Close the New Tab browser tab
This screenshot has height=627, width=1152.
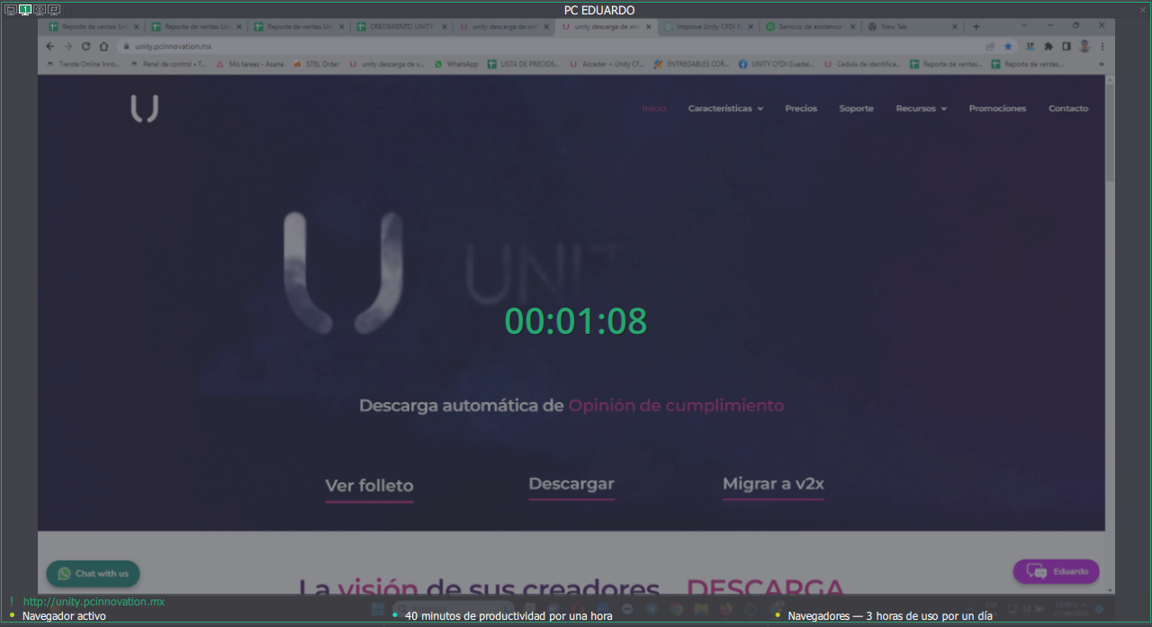point(956,26)
